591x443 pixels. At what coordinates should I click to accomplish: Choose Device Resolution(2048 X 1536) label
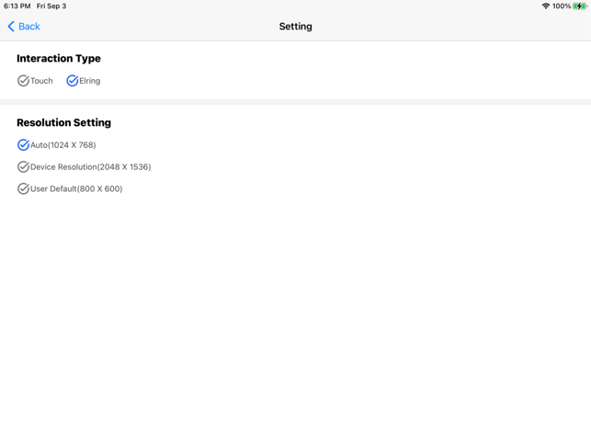pyautogui.click(x=90, y=167)
